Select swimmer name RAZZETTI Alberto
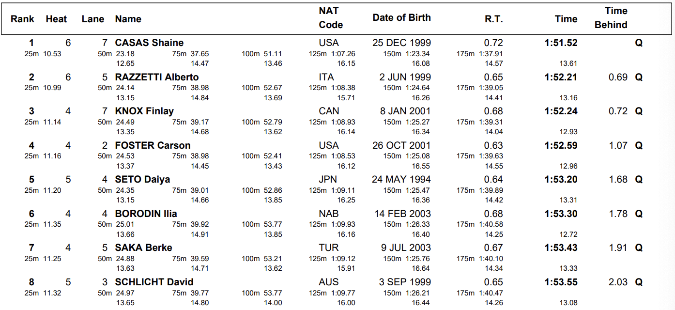Screen dimensions: 675x310 pos(156,77)
